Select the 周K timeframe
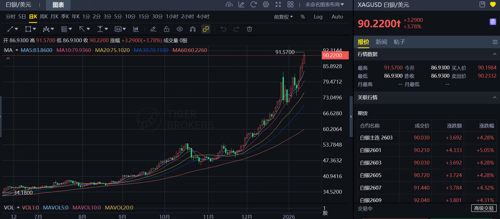The image size is (500, 219). tap(44, 17)
